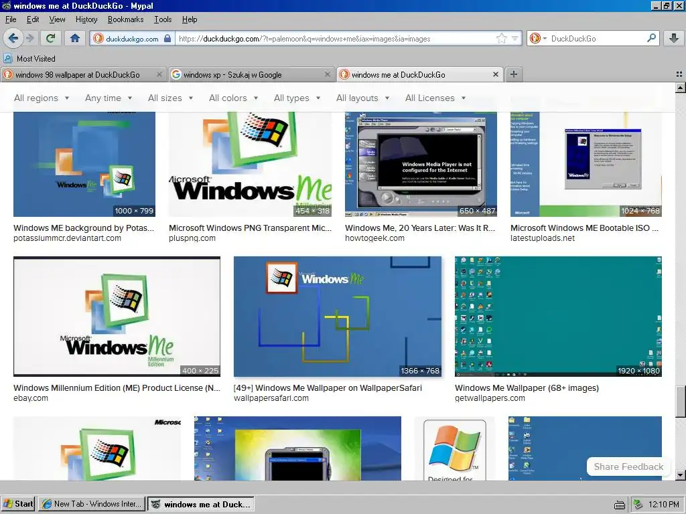Open the Designed for Windows logo thumbnail
686x514 pixels.
pos(455,448)
